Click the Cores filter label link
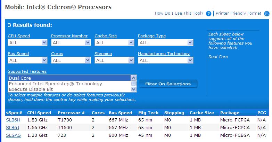This screenshot has width=272, height=142. [57, 54]
